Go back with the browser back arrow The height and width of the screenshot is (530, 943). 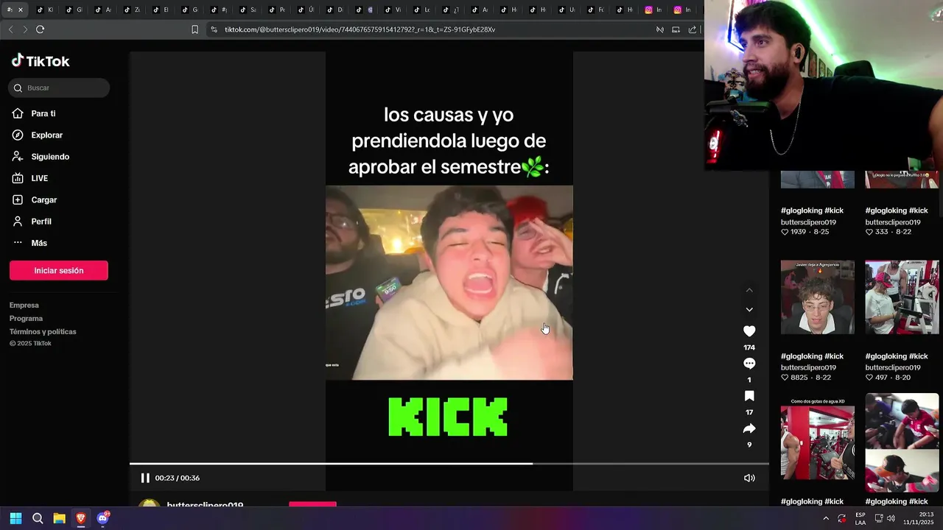click(x=10, y=29)
